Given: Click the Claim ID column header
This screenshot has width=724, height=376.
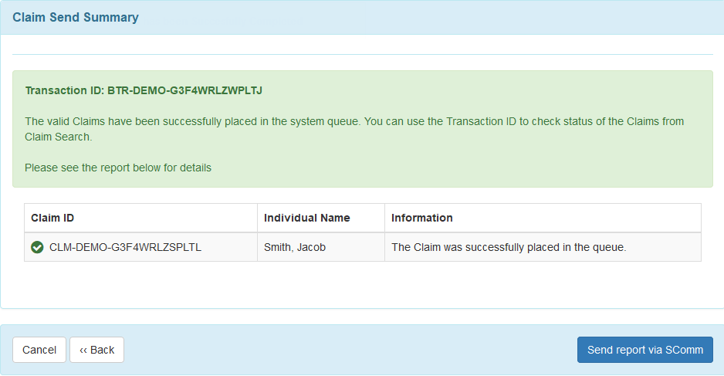Looking at the screenshot, I should point(52,218).
